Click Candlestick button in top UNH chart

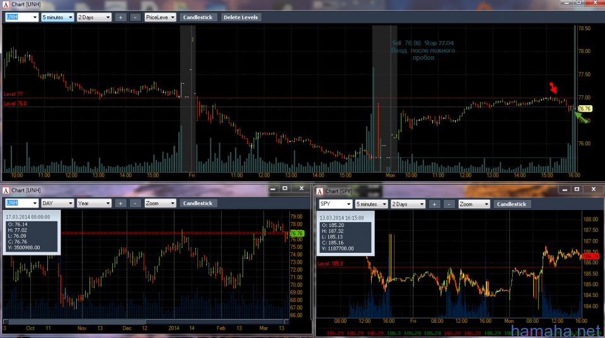coord(198,18)
